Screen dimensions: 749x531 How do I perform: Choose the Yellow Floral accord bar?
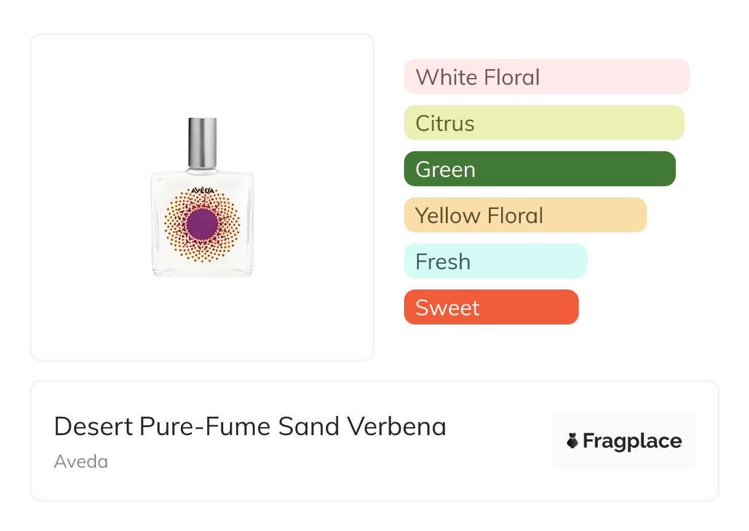click(x=525, y=215)
